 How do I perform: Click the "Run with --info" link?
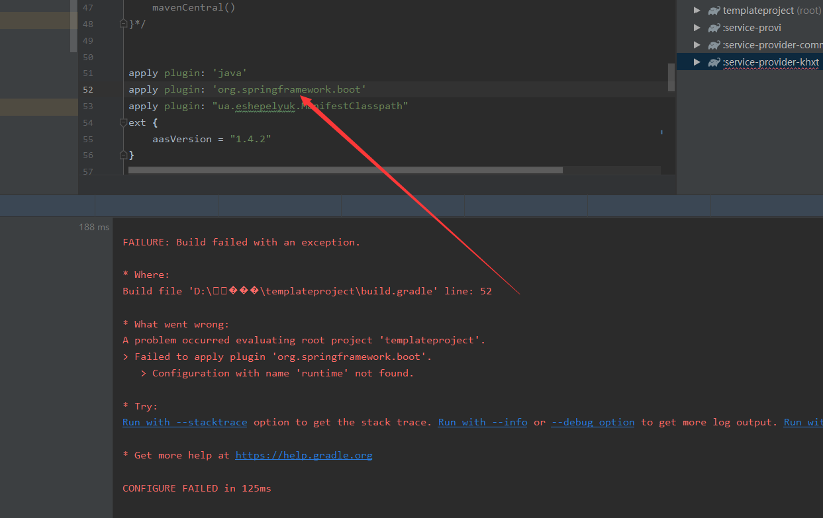click(x=482, y=422)
